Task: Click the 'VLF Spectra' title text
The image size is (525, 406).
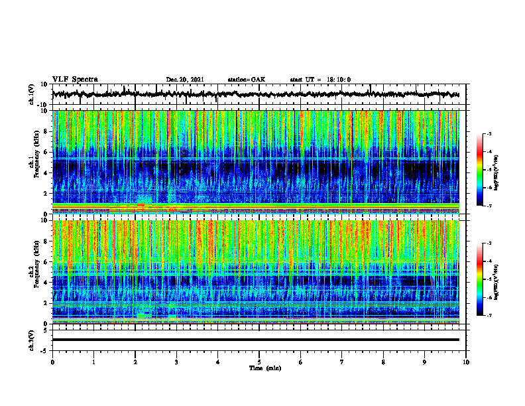Action: [x=76, y=80]
